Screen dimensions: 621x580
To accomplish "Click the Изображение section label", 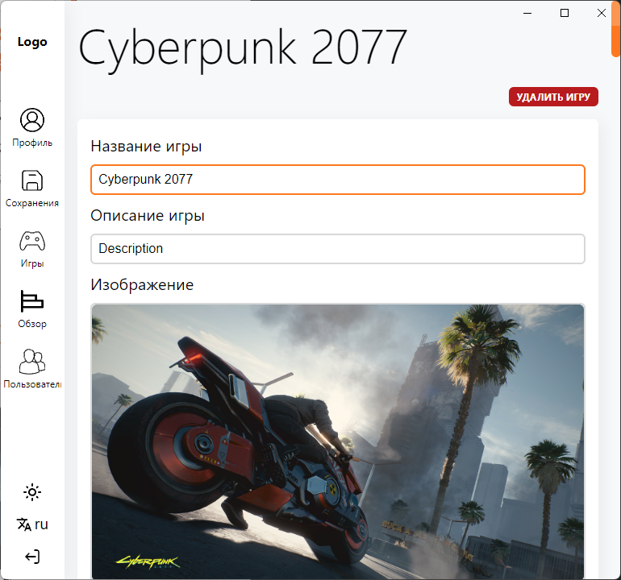I will (x=142, y=285).
